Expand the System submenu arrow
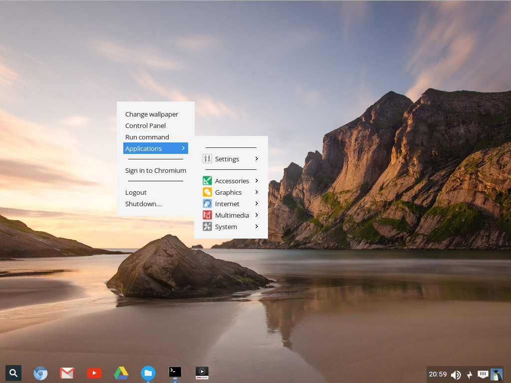The height and width of the screenshot is (383, 511). point(257,227)
